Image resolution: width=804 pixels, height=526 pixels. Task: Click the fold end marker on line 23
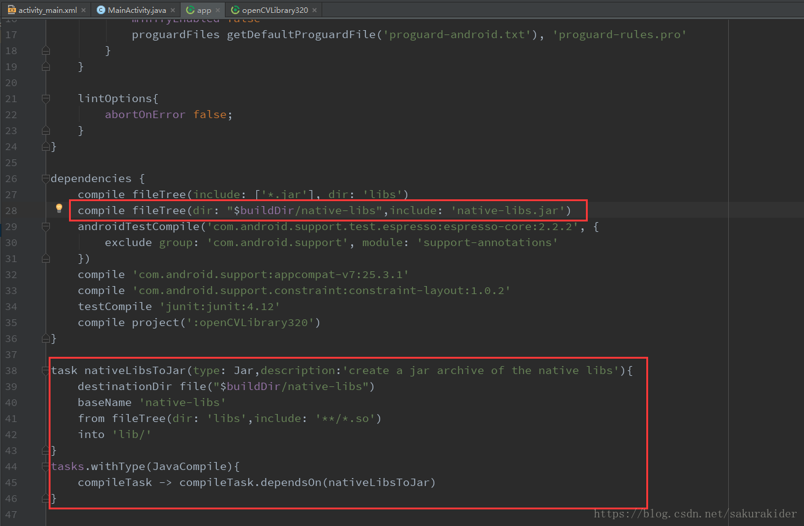pyautogui.click(x=46, y=130)
